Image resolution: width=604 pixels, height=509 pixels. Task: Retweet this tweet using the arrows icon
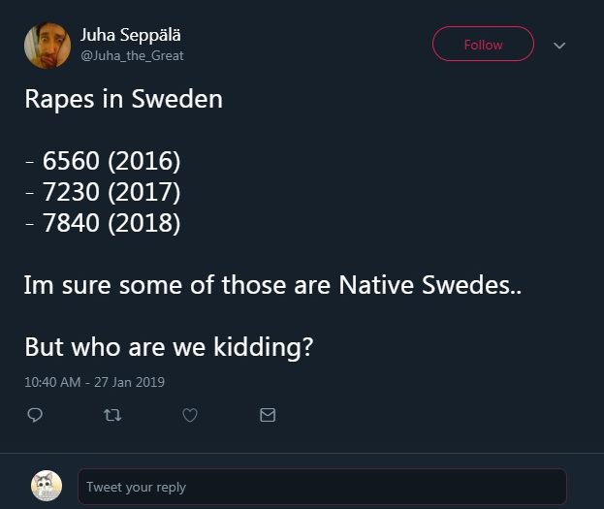[112, 415]
